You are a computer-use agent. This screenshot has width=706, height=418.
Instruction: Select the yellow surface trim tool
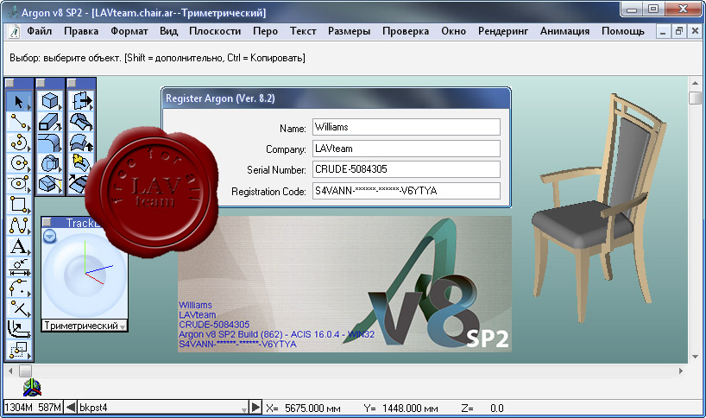tap(80, 162)
